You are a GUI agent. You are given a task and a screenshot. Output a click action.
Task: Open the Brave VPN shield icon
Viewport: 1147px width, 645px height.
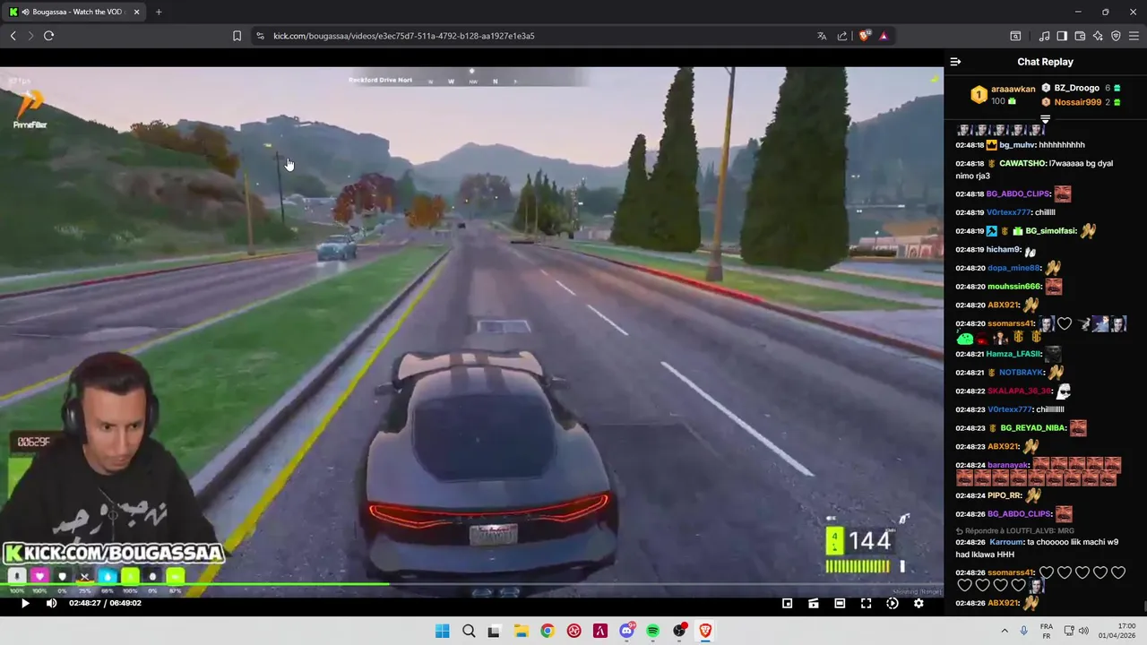coord(1116,36)
